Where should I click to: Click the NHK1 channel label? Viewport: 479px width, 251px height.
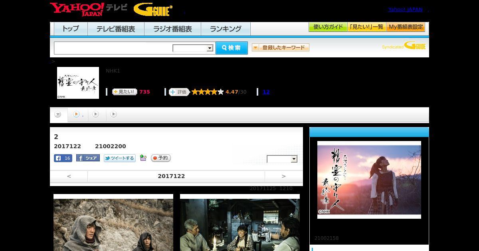pyautogui.click(x=113, y=71)
